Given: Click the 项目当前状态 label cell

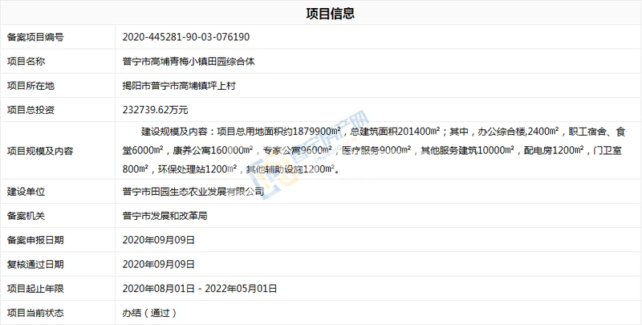Looking at the screenshot, I should coord(35,311).
